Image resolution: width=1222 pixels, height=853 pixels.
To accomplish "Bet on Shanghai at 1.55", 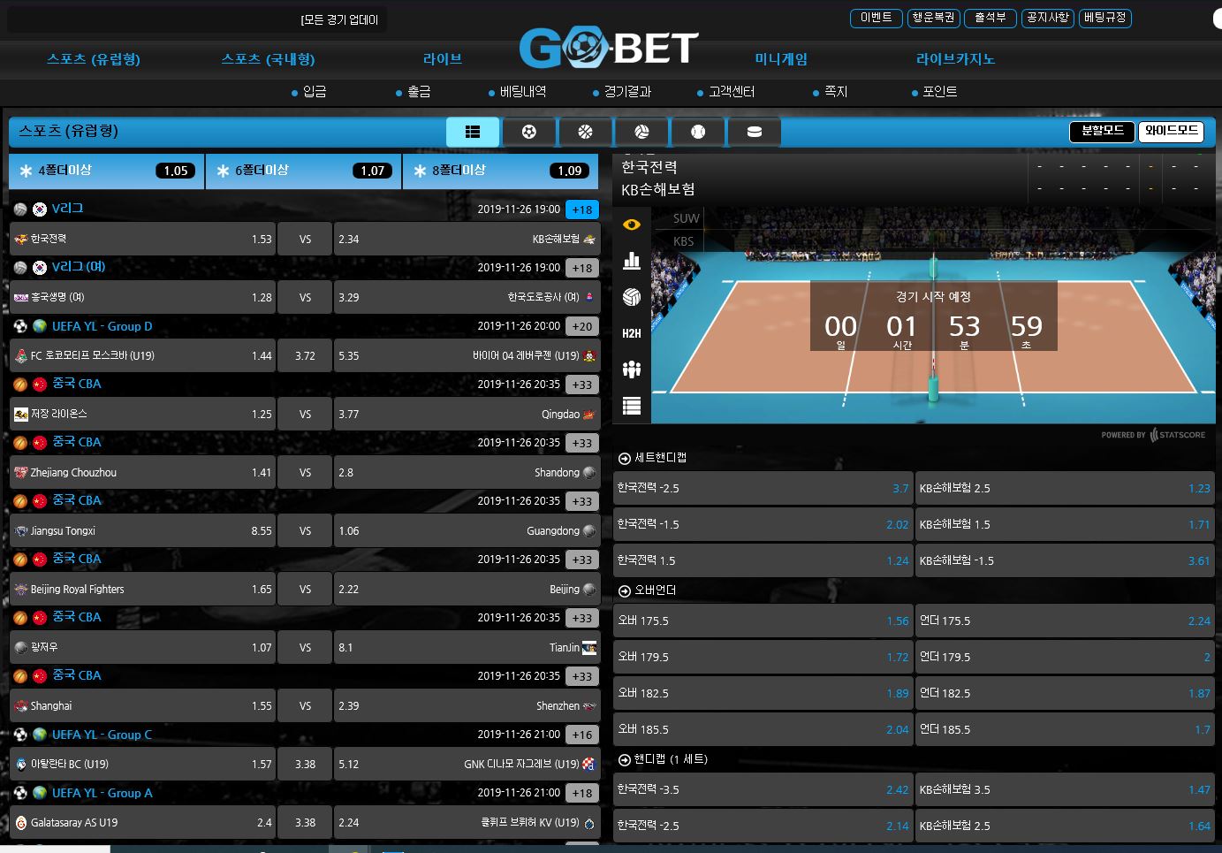I will [x=142, y=705].
